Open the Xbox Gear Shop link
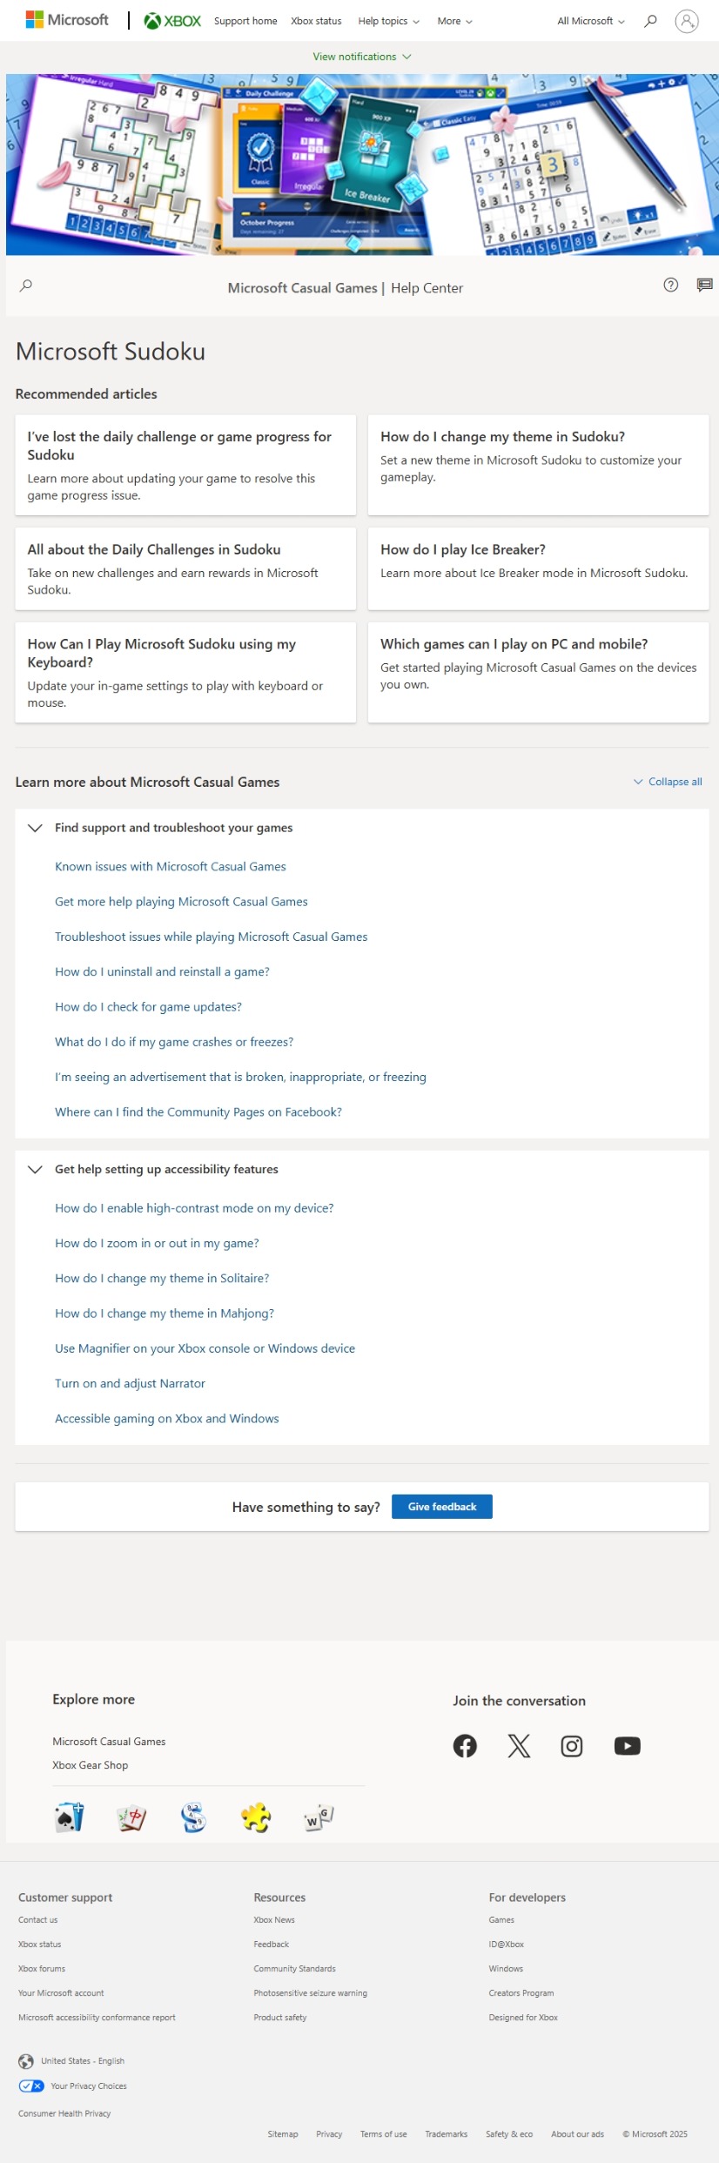 pos(90,1764)
